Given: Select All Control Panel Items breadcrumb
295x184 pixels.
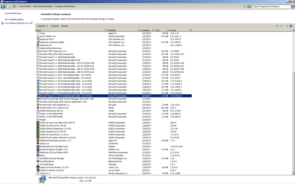Looking at the screenshot, I should point(43,6).
